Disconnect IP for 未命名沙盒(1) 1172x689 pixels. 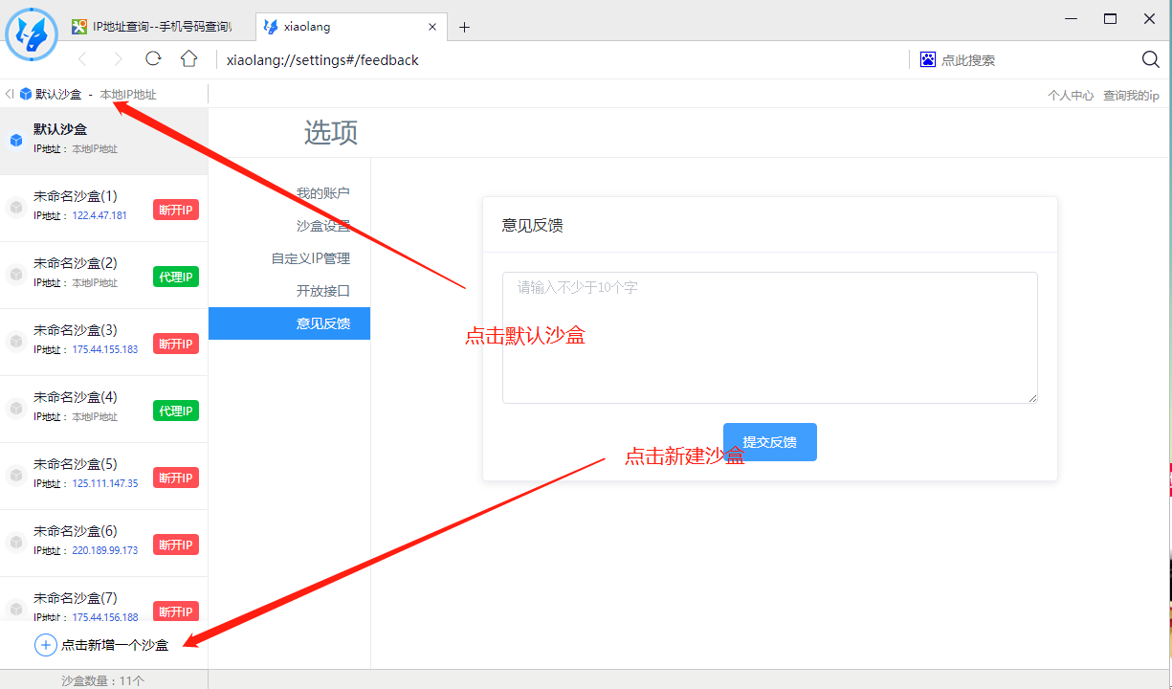[x=176, y=210]
